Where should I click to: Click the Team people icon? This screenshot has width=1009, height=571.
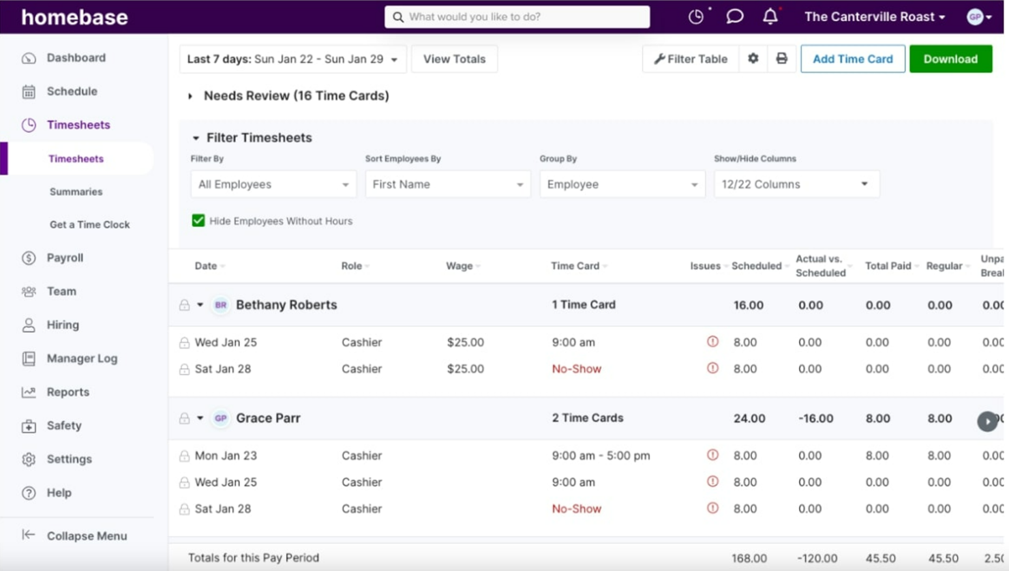[x=29, y=291]
